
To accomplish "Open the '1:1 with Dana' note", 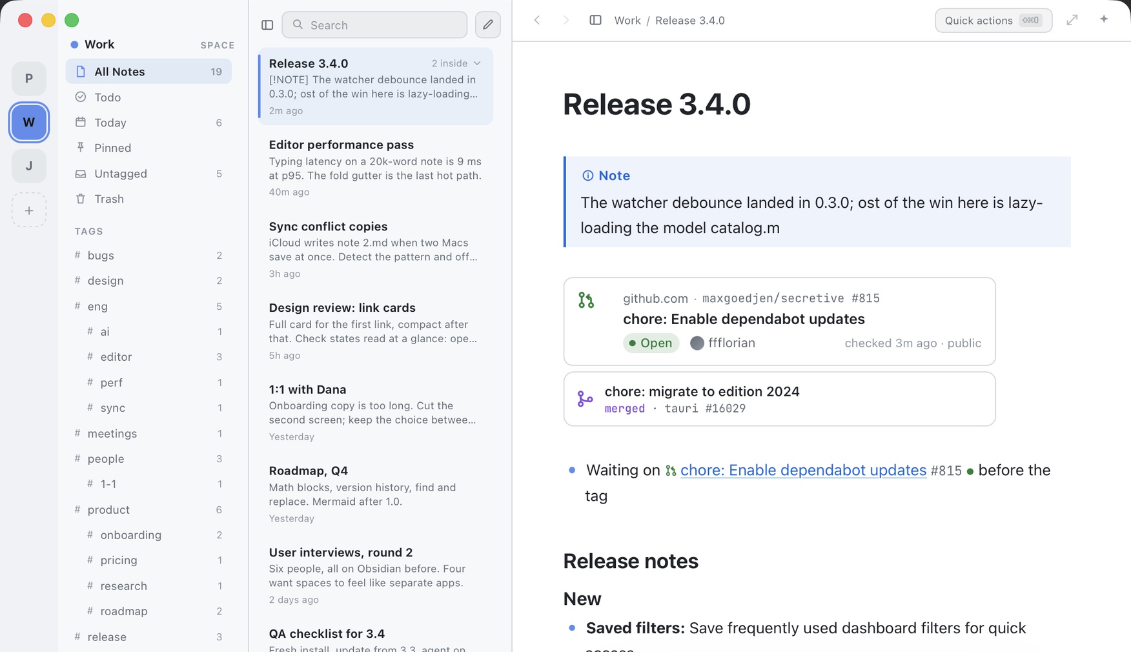I will 376,413.
